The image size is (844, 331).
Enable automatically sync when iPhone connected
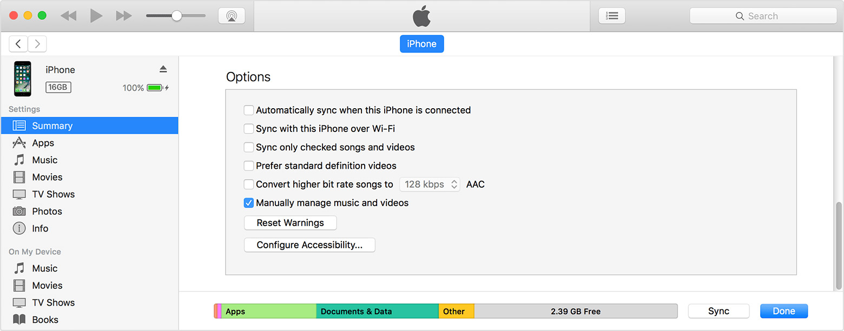click(x=249, y=110)
